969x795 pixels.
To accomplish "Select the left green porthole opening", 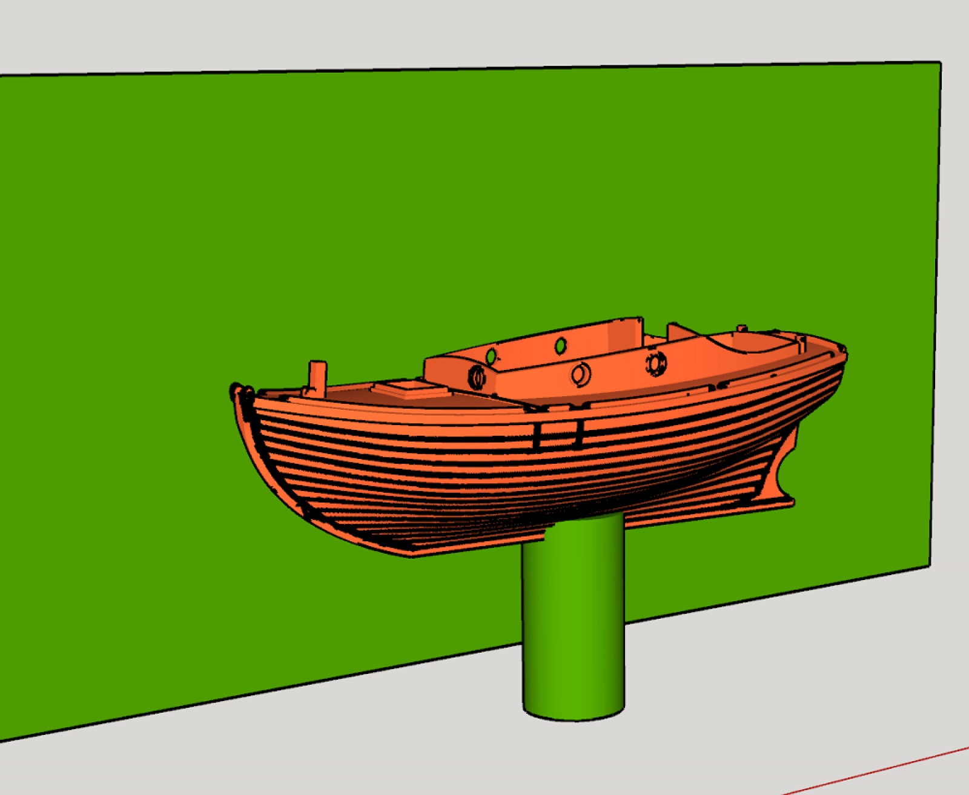I will point(491,356).
